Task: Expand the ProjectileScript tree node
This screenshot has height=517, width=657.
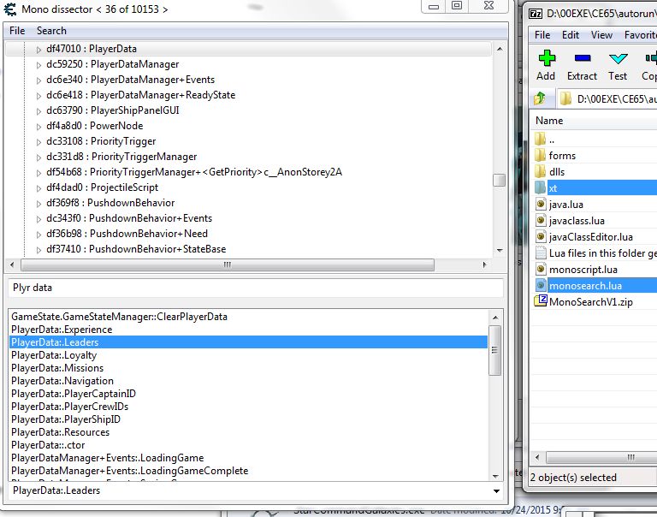Action: pyautogui.click(x=38, y=187)
